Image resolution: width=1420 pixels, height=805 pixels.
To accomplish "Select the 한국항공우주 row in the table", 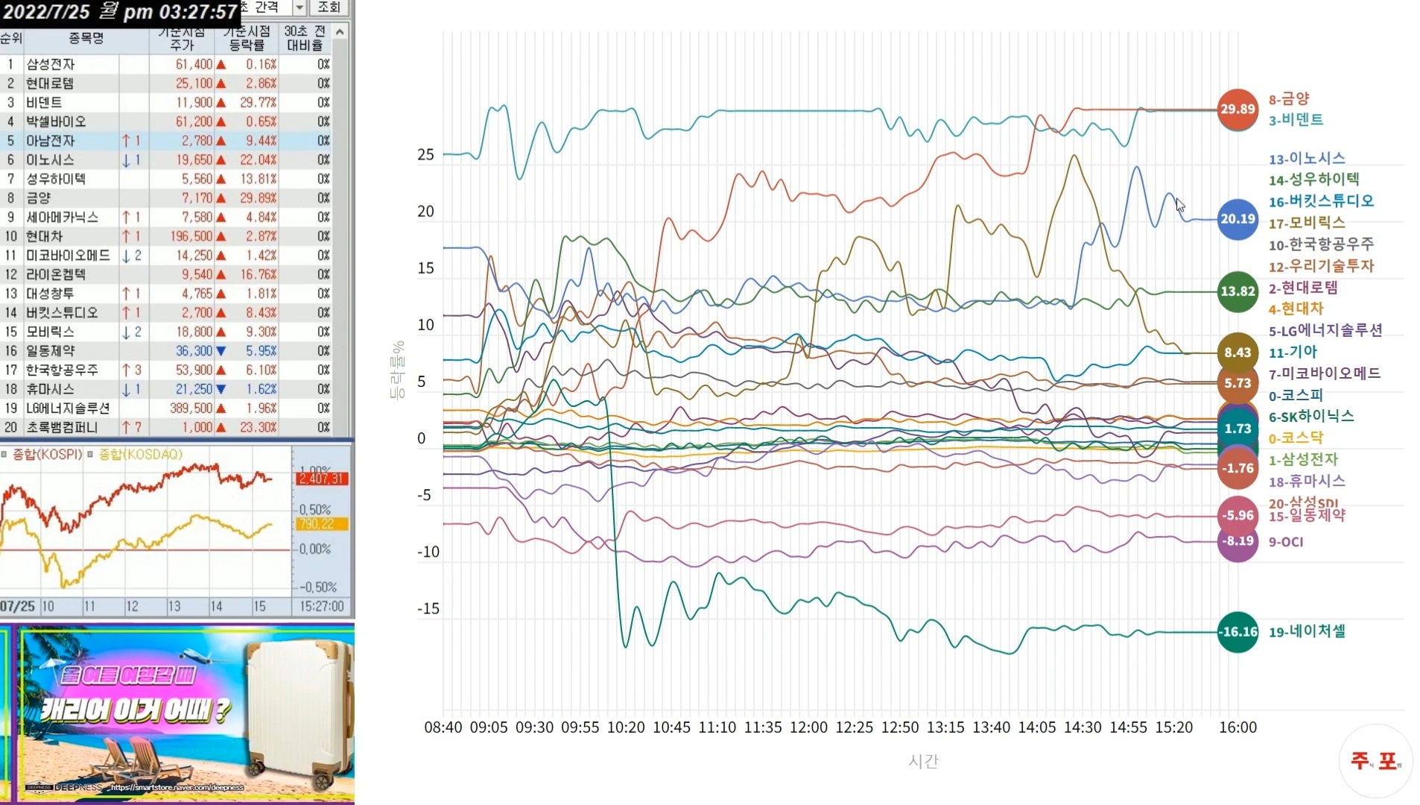I will [x=165, y=370].
